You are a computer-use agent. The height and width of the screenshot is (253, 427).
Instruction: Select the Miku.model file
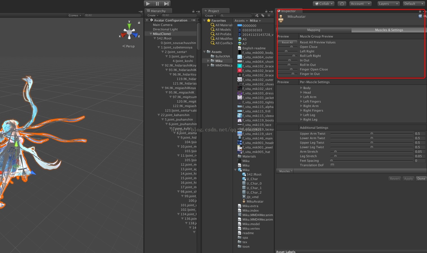point(249,224)
